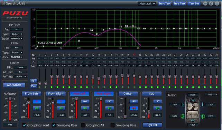Mute the Sub channel speaker
This screenshot has width=222, height=130.
click(x=157, y=108)
